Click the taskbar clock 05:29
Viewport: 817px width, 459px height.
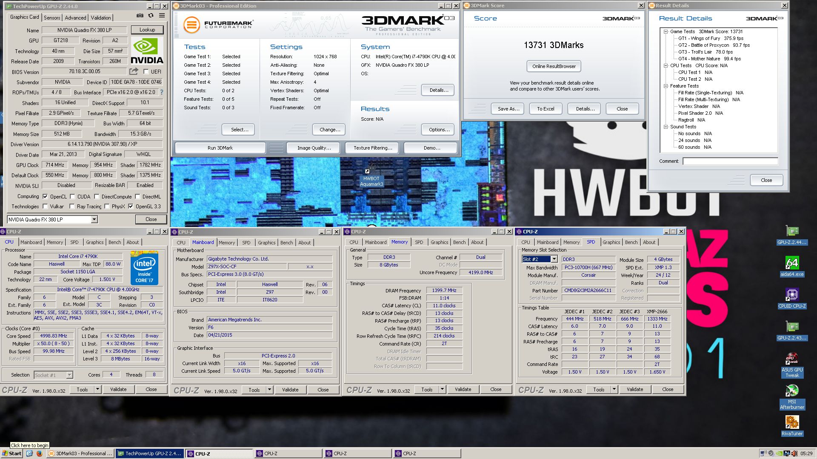coord(806,453)
